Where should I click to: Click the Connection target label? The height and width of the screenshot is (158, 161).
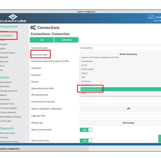(50, 61)
